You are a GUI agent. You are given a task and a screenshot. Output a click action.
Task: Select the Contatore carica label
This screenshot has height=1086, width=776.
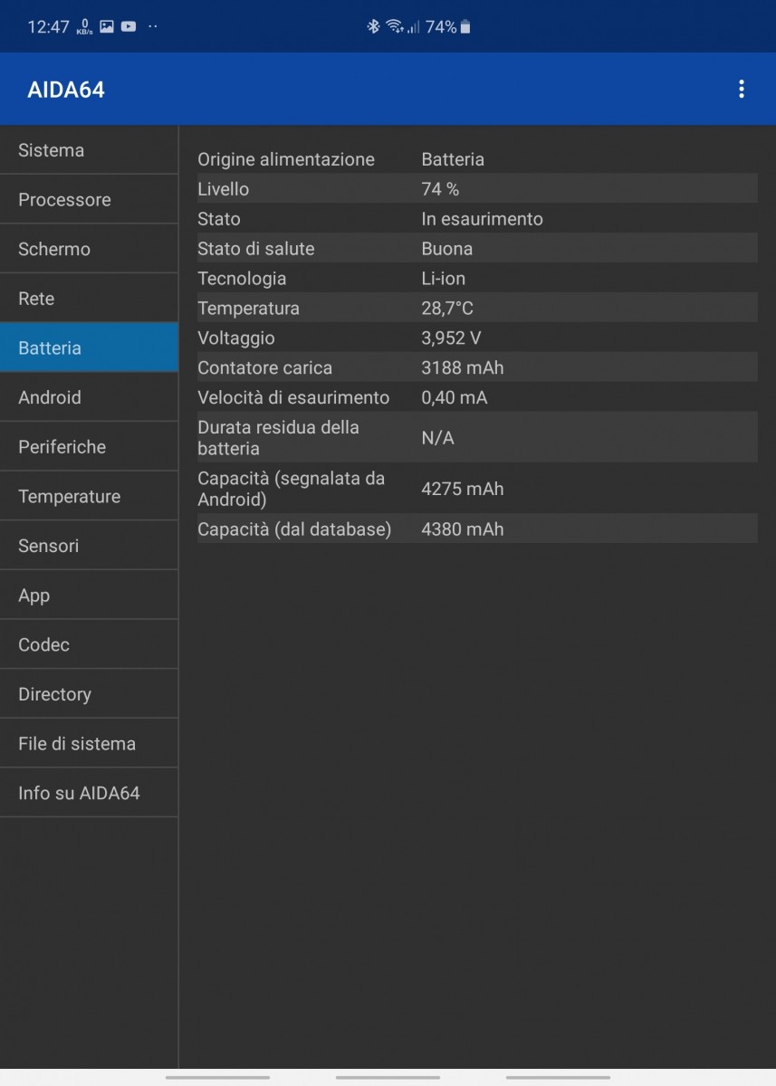pyautogui.click(x=265, y=368)
